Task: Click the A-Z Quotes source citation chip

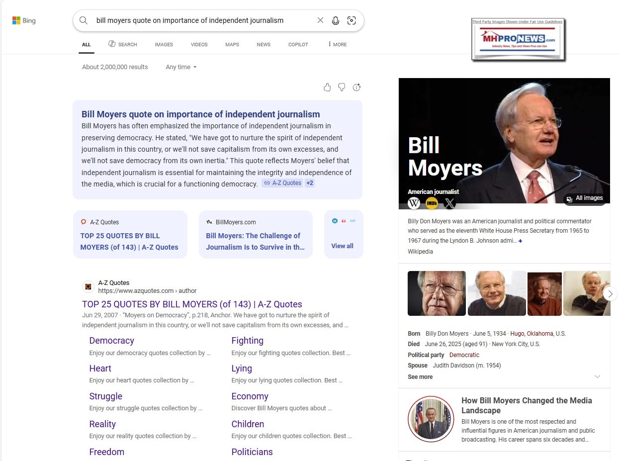Action: 282,183
